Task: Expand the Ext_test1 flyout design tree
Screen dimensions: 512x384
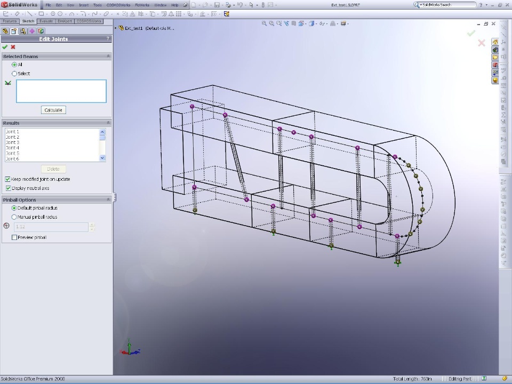Action: pos(116,28)
